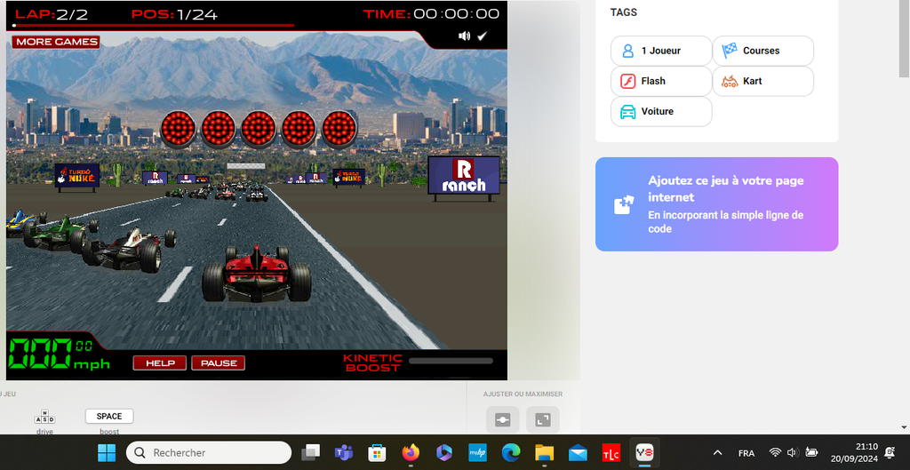Mute the game sound with speaker icon
This screenshot has width=910, height=470.
coord(464,36)
